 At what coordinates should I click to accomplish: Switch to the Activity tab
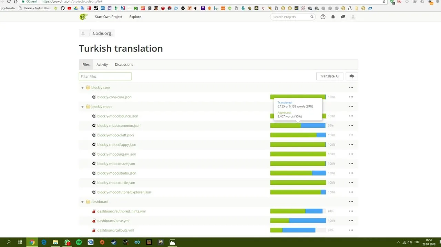(102, 65)
